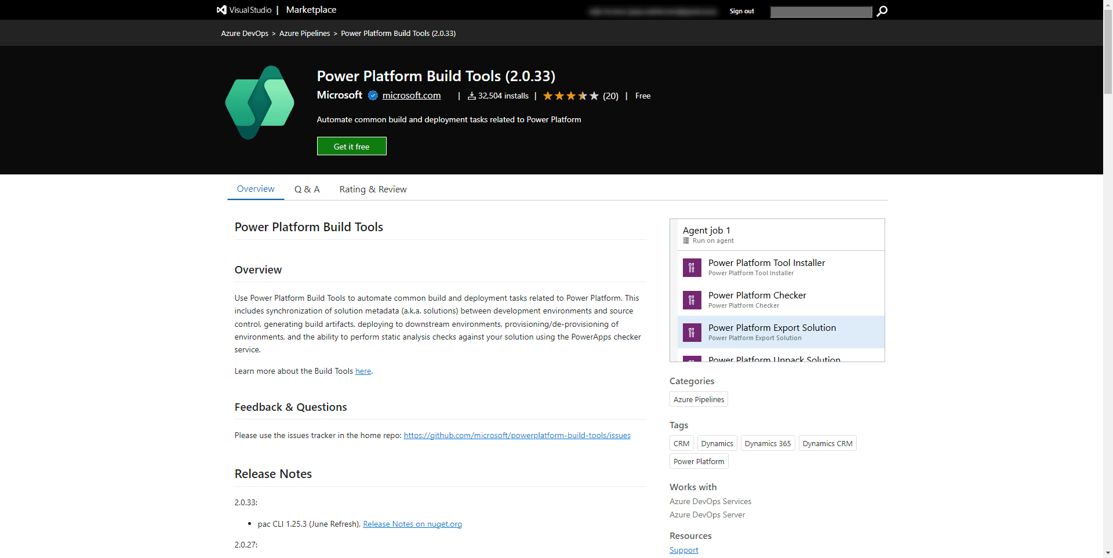This screenshot has width=1113, height=558.
Task: Select the Power Platform Checker task
Action: tap(781, 300)
